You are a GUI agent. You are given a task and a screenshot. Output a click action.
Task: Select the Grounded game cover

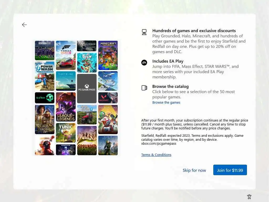[87, 141]
